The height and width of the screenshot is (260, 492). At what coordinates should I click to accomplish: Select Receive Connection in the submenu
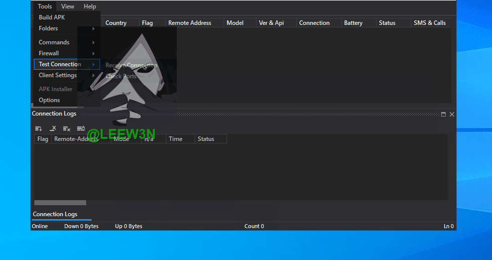pyautogui.click(x=131, y=65)
